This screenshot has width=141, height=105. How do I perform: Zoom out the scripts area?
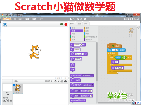point(127,100)
